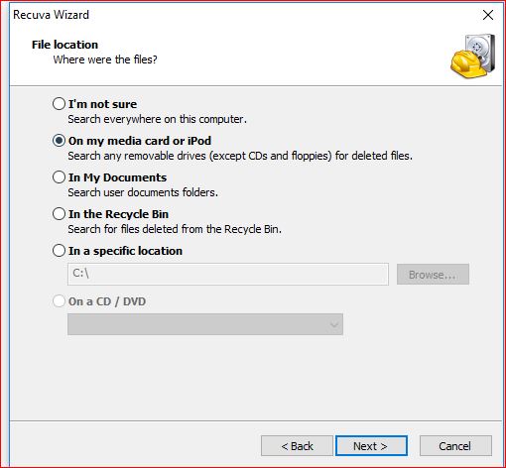This screenshot has width=506, height=468.
Task: Cancel the Recuva Wizard
Action: coord(455,446)
